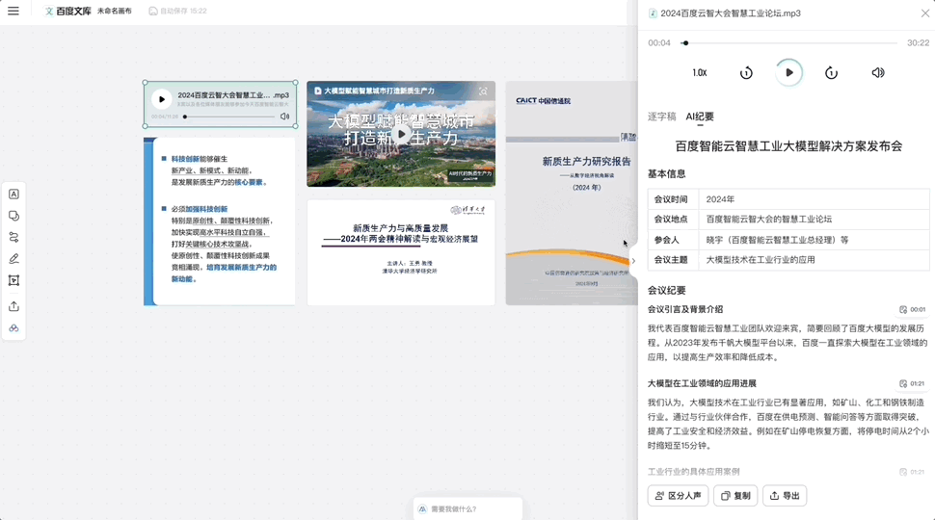Play the mp3 card on the canvas
The height and width of the screenshot is (520, 935).
[161, 99]
